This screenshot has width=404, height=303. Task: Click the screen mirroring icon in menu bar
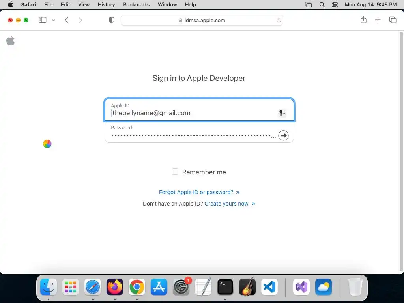pyautogui.click(x=308, y=5)
